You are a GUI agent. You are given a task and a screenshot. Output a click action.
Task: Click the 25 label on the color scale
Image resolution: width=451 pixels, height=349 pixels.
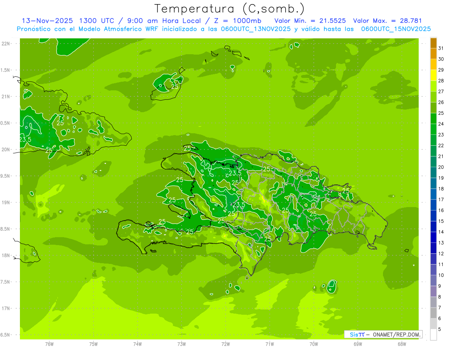tap(441, 113)
